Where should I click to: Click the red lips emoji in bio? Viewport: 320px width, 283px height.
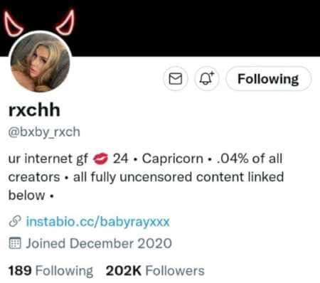point(100,159)
